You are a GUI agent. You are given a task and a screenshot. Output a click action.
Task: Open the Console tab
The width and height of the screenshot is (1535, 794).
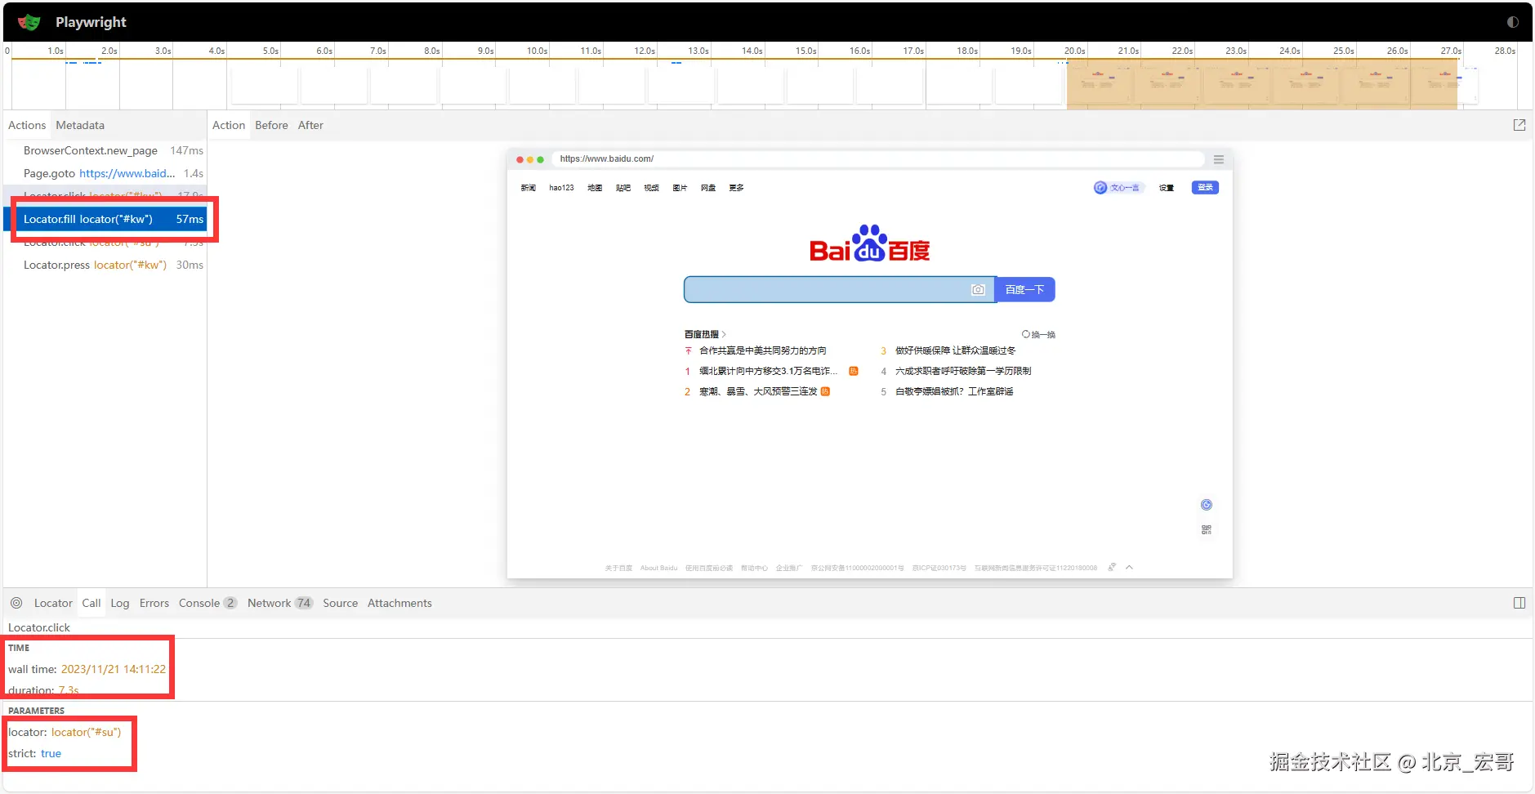pyautogui.click(x=207, y=603)
